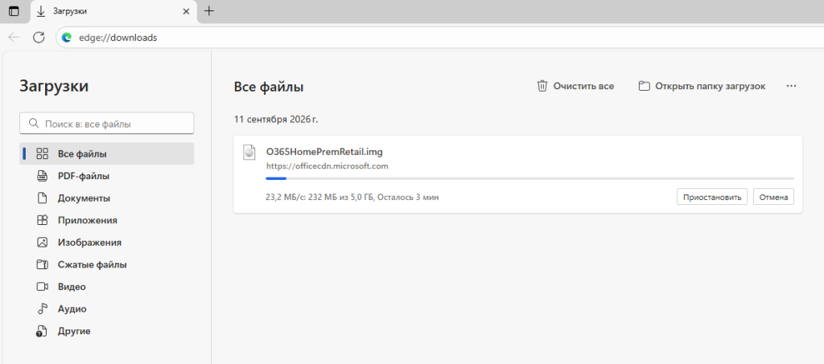This screenshot has width=824, height=364.
Task: Click the music note icon beside Аудио
Action: coord(42,309)
